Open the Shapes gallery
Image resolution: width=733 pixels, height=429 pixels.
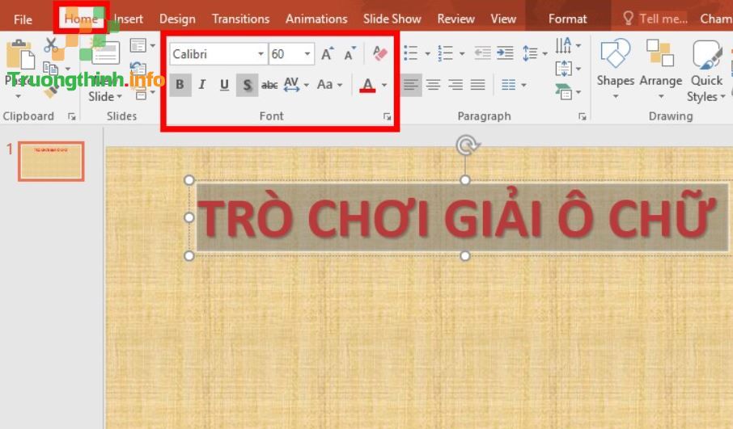(x=615, y=69)
